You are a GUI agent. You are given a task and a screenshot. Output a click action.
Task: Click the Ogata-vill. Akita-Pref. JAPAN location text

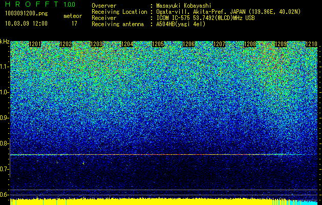228,12
